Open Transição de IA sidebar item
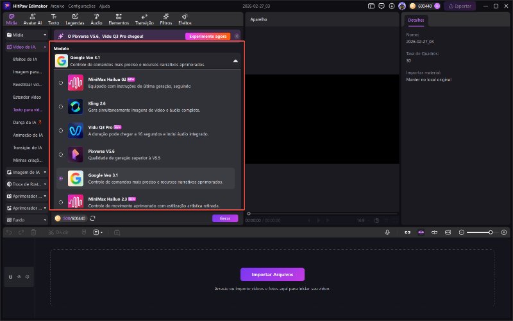 [28, 148]
